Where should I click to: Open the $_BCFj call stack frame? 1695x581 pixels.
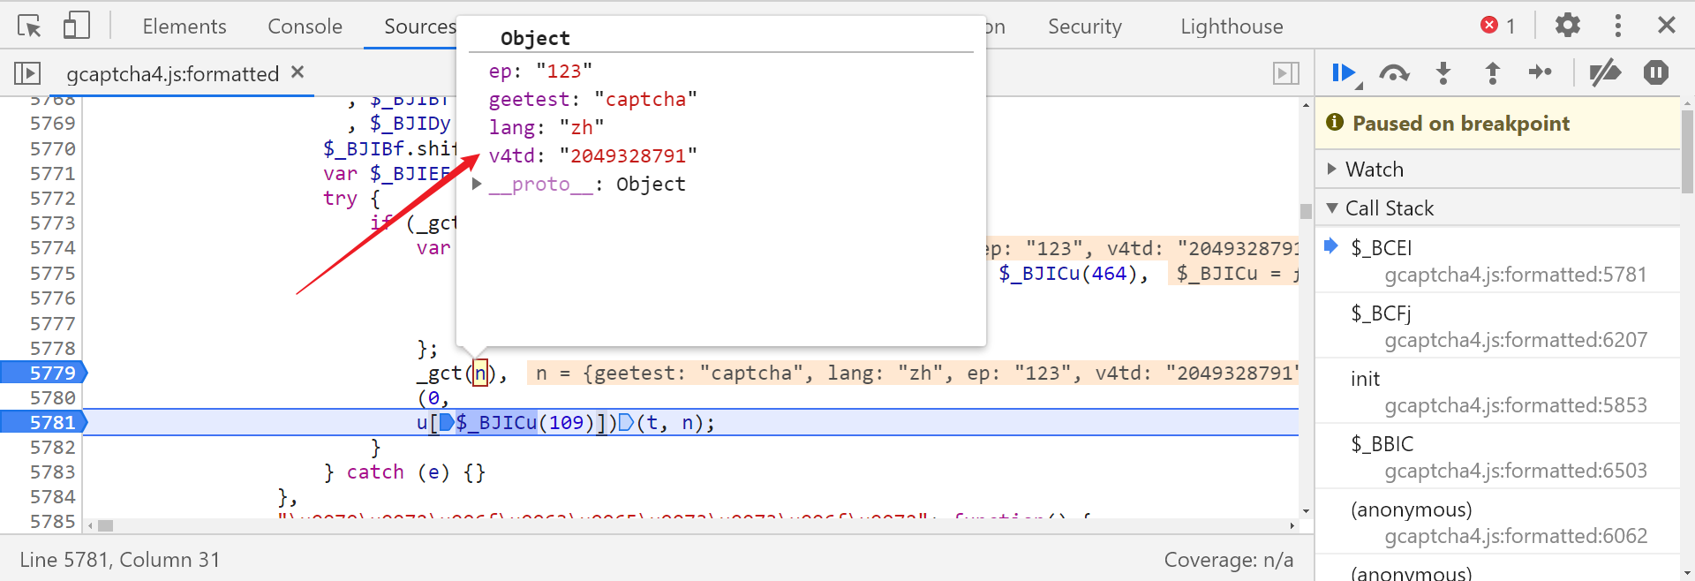[1496, 326]
